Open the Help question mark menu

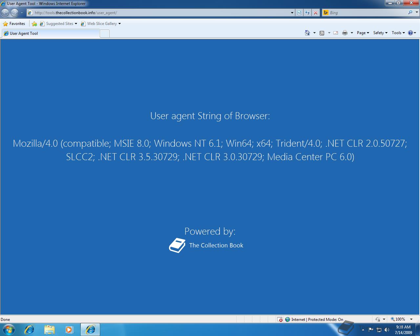[412, 33]
